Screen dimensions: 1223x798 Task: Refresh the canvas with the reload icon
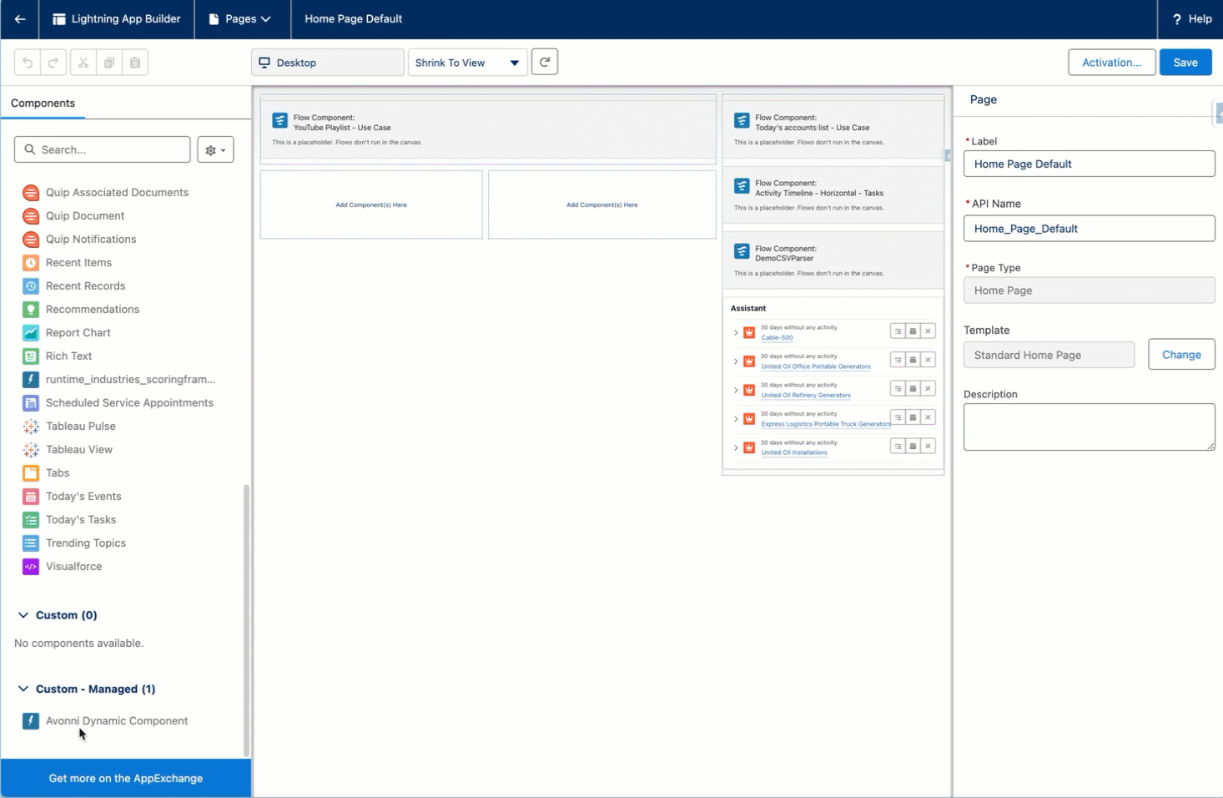(545, 62)
